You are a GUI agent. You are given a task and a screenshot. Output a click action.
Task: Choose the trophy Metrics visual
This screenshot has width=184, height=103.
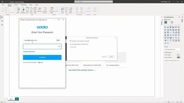coord(173,40)
